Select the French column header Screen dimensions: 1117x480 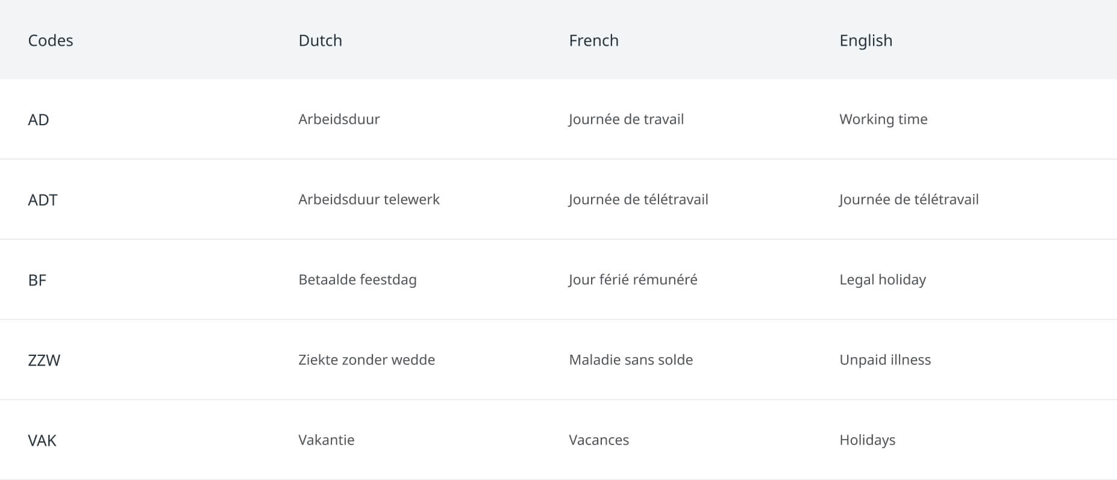pos(593,40)
